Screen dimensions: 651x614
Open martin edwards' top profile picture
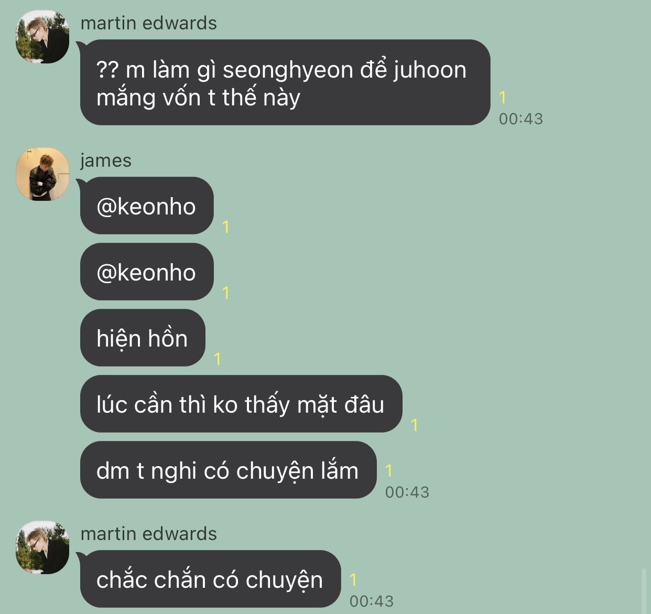tap(42, 37)
